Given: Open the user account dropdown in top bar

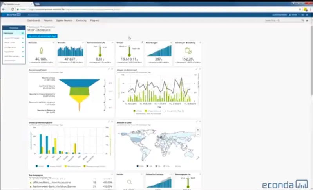Looking at the screenshot, I should click(294, 15).
